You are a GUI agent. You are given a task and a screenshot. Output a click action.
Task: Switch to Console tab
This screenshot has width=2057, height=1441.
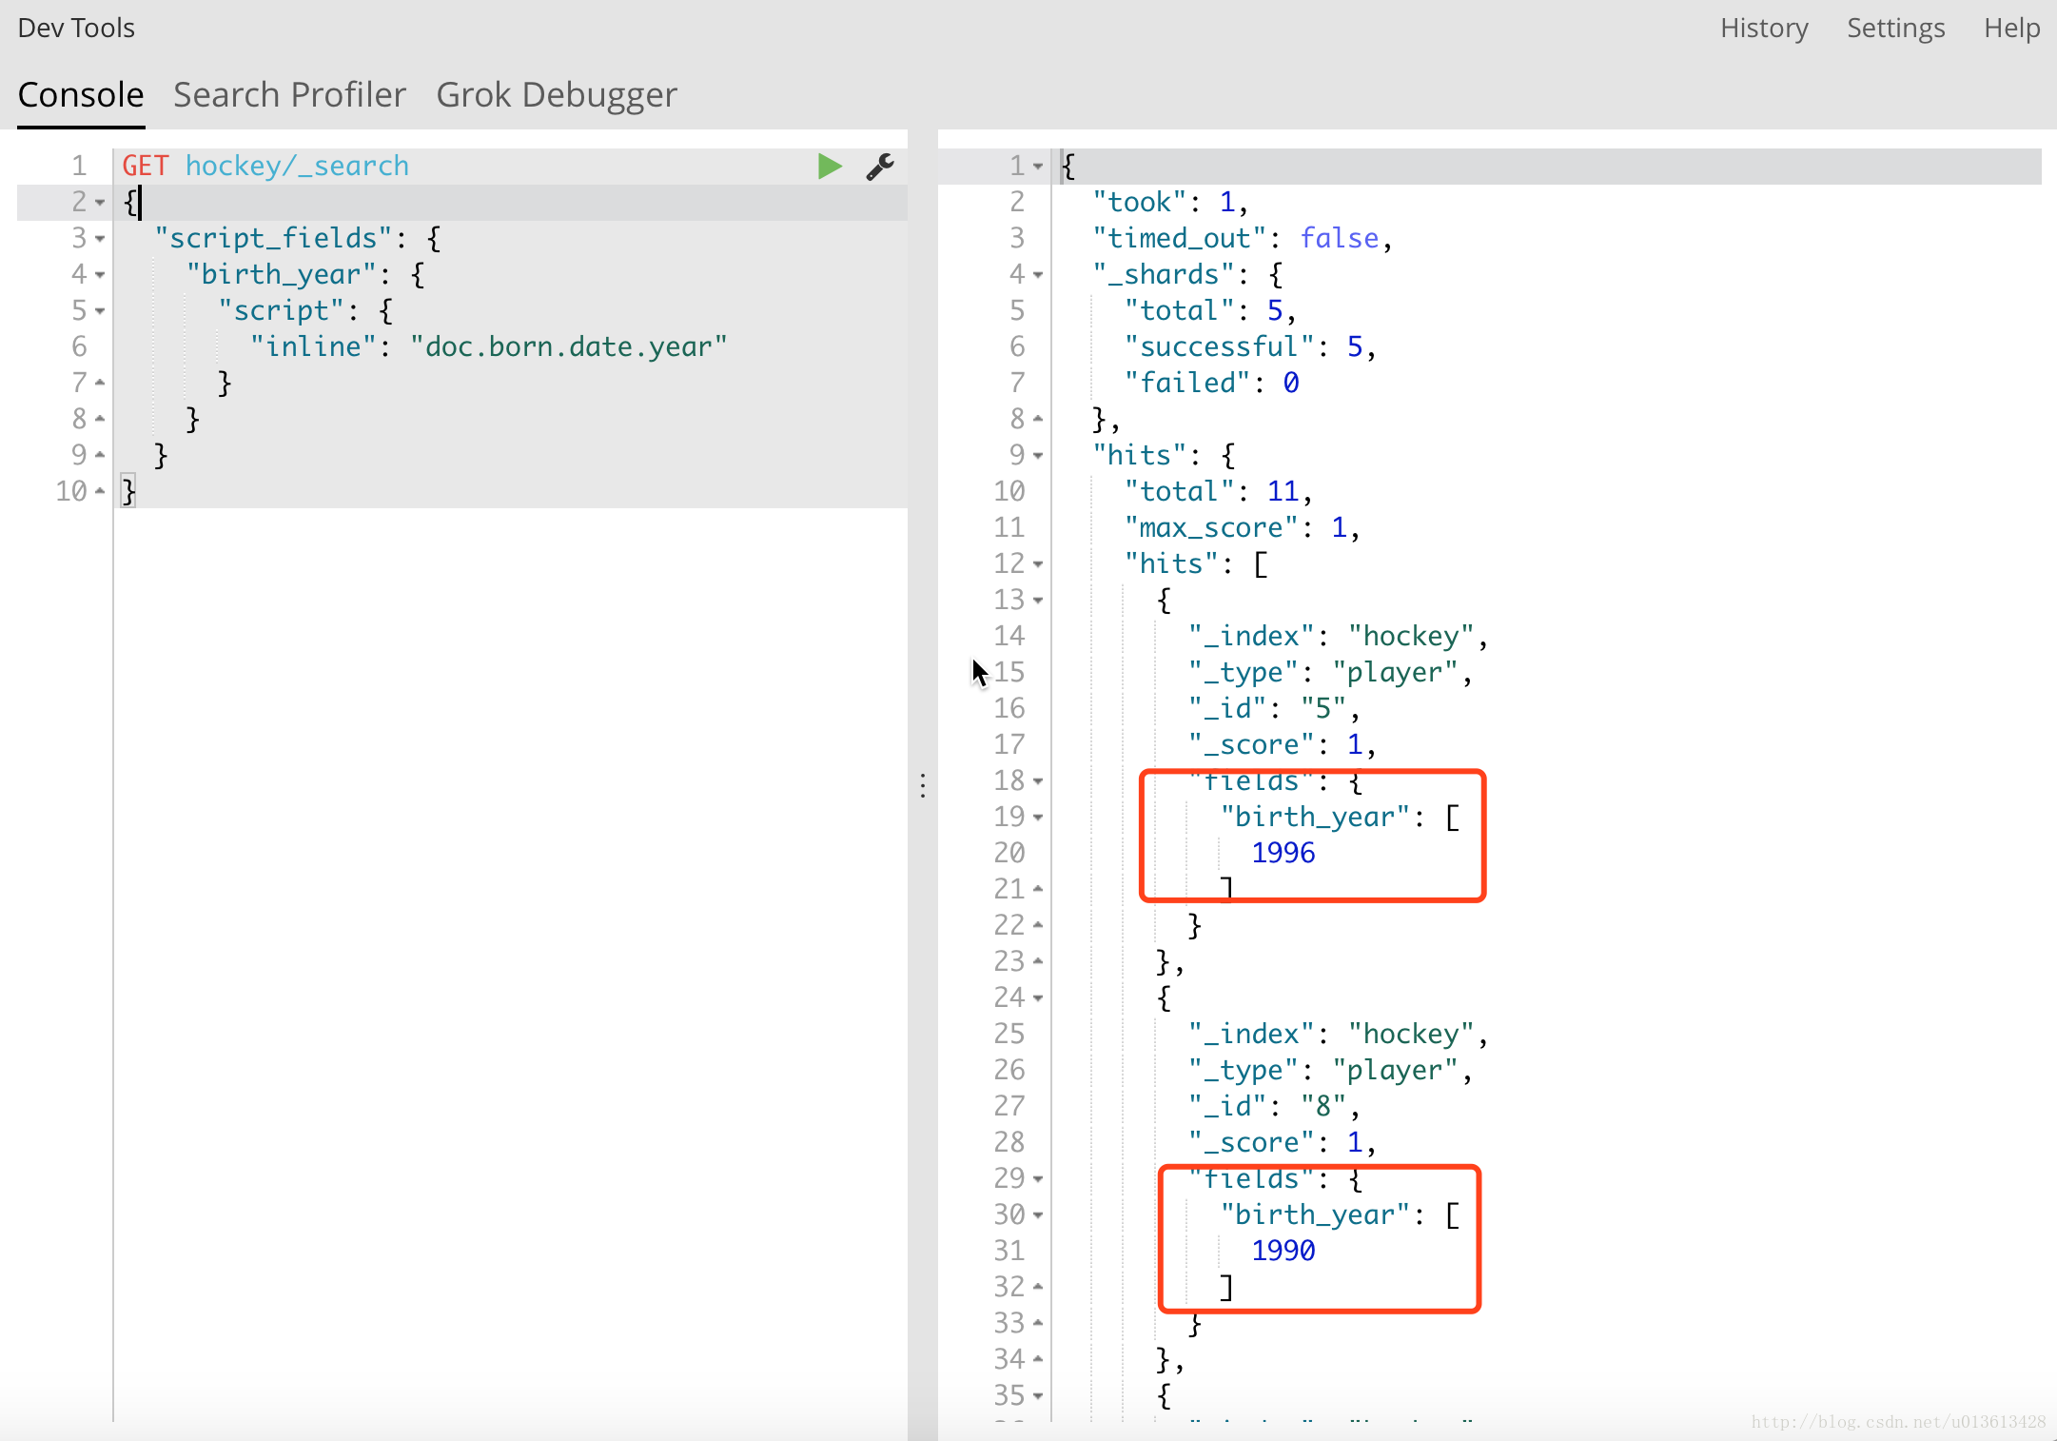point(80,94)
